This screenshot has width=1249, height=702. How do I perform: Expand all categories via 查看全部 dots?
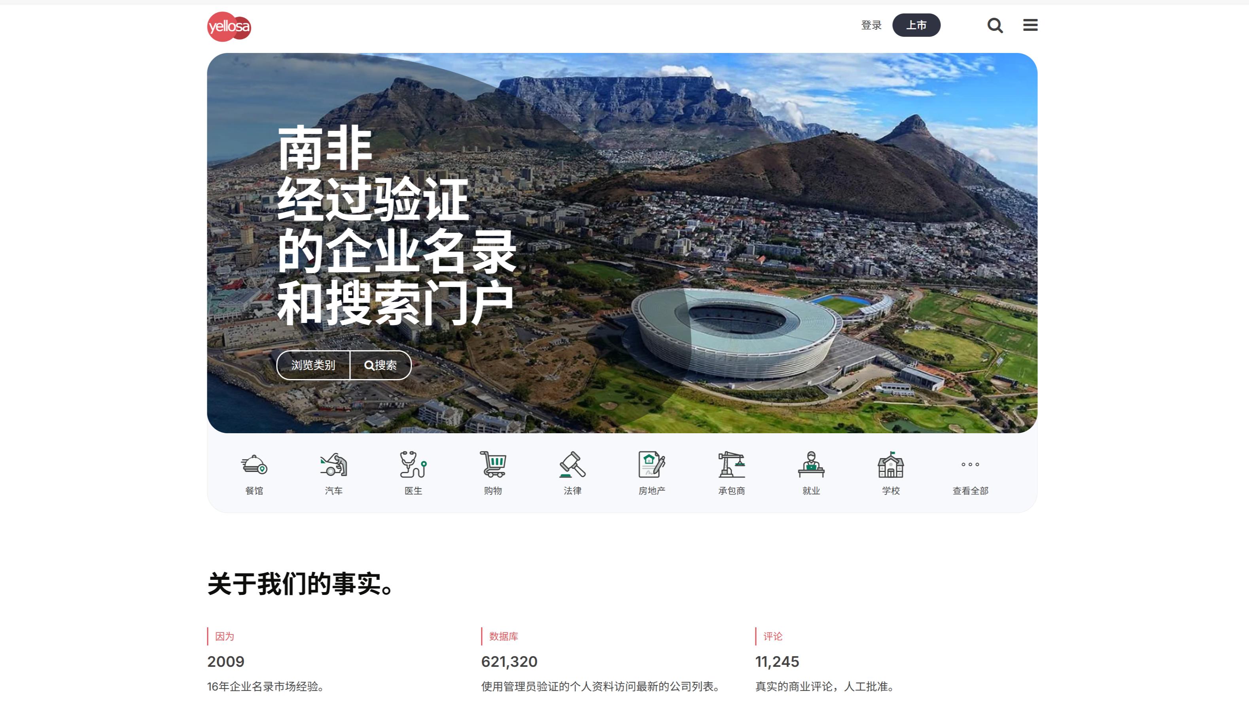pos(970,464)
